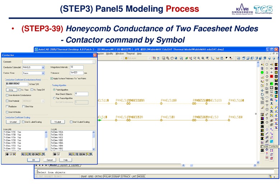280x194 pixels.
Task: Click Cancel in the Contactor dialog
Action: point(50,160)
